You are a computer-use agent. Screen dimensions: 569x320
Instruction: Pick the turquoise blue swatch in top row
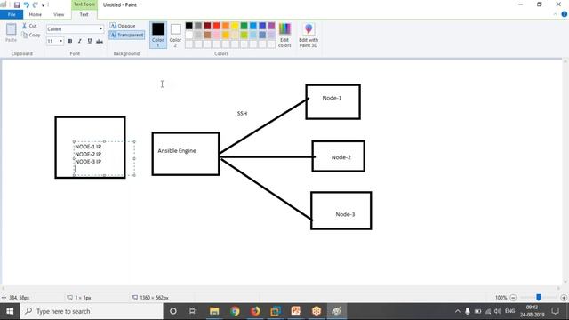coord(253,26)
